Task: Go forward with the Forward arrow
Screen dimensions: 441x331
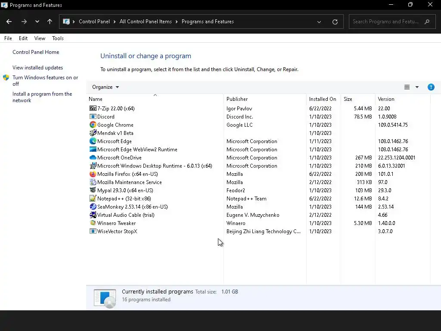Action: pyautogui.click(x=24, y=22)
